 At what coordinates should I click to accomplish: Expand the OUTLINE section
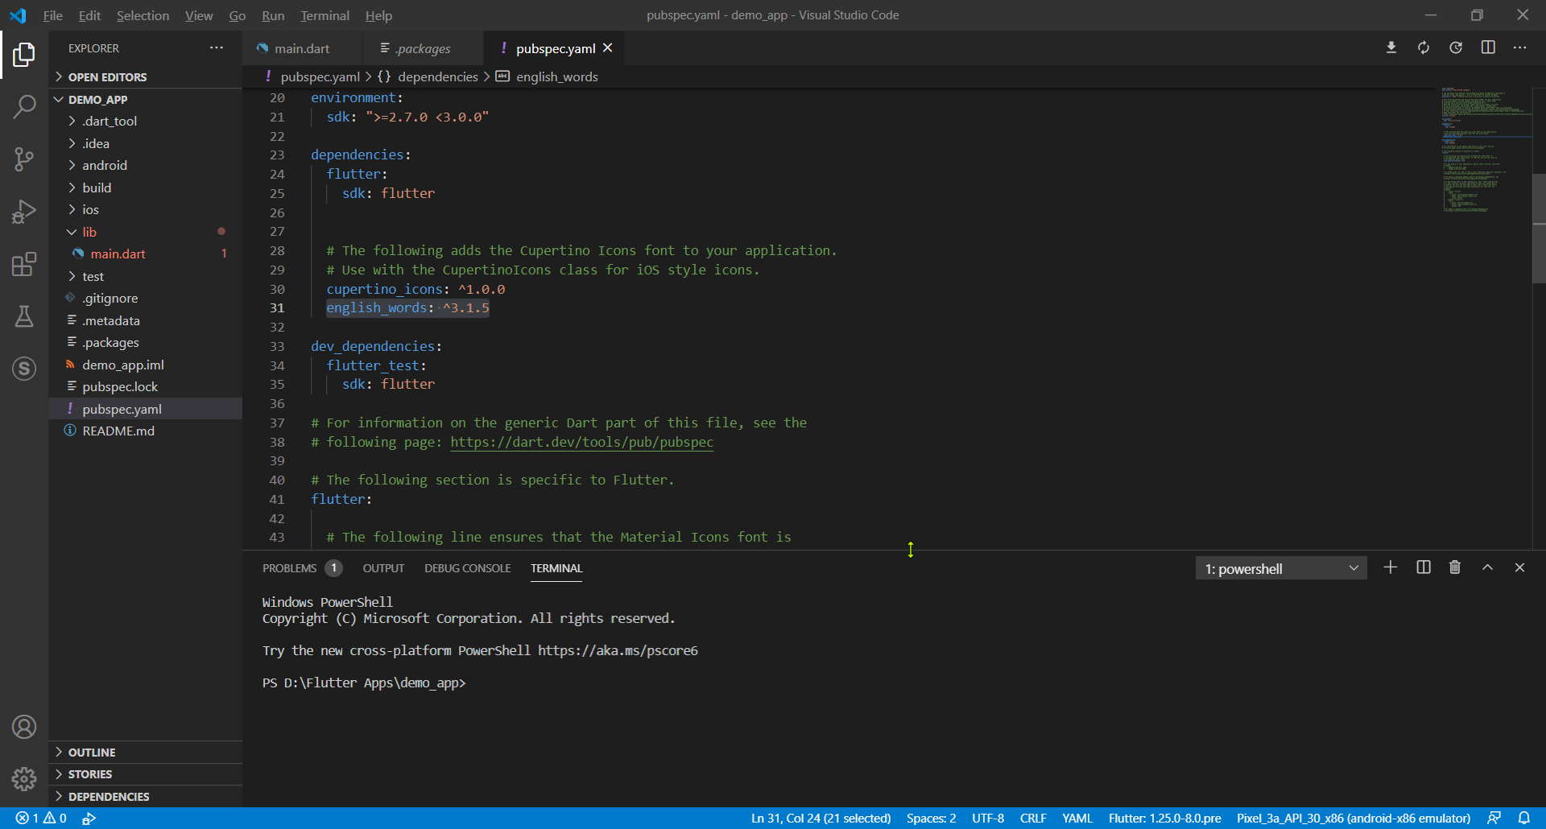pos(92,753)
